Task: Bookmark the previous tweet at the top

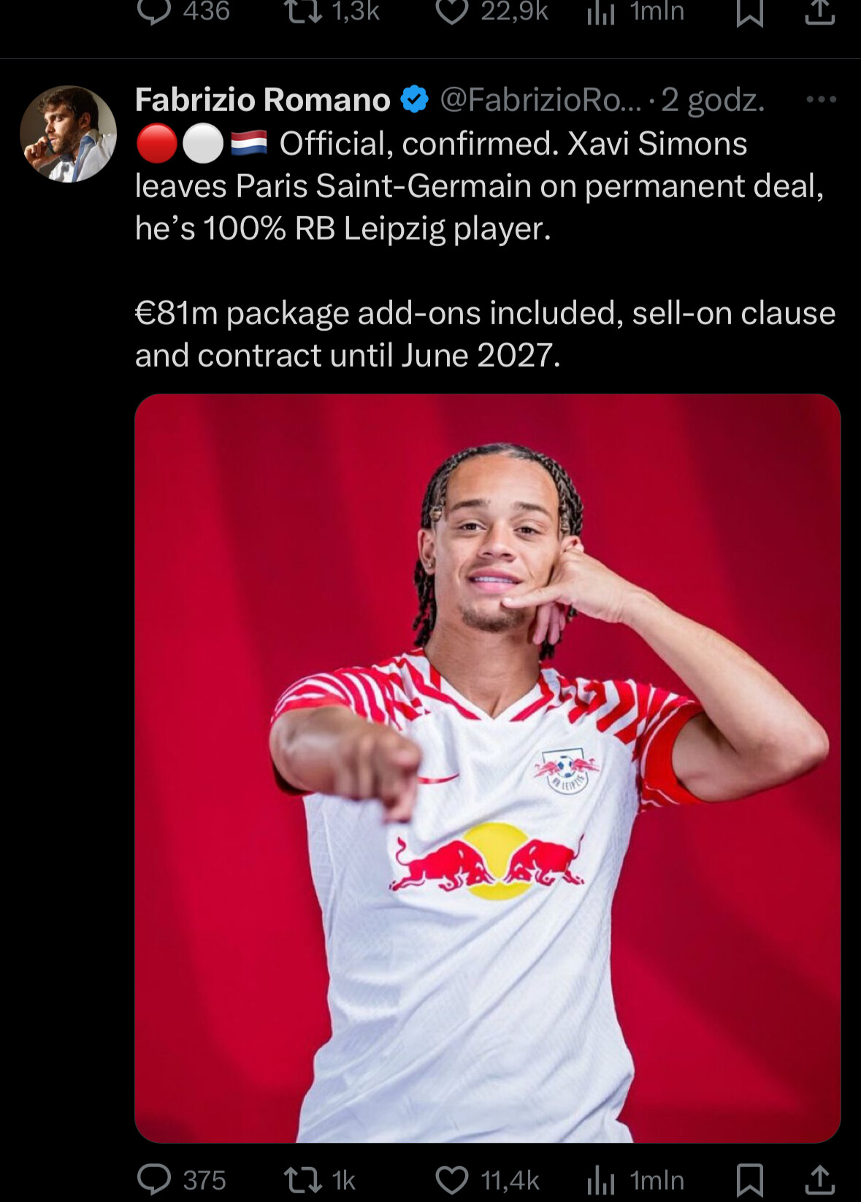Action: coord(750,12)
